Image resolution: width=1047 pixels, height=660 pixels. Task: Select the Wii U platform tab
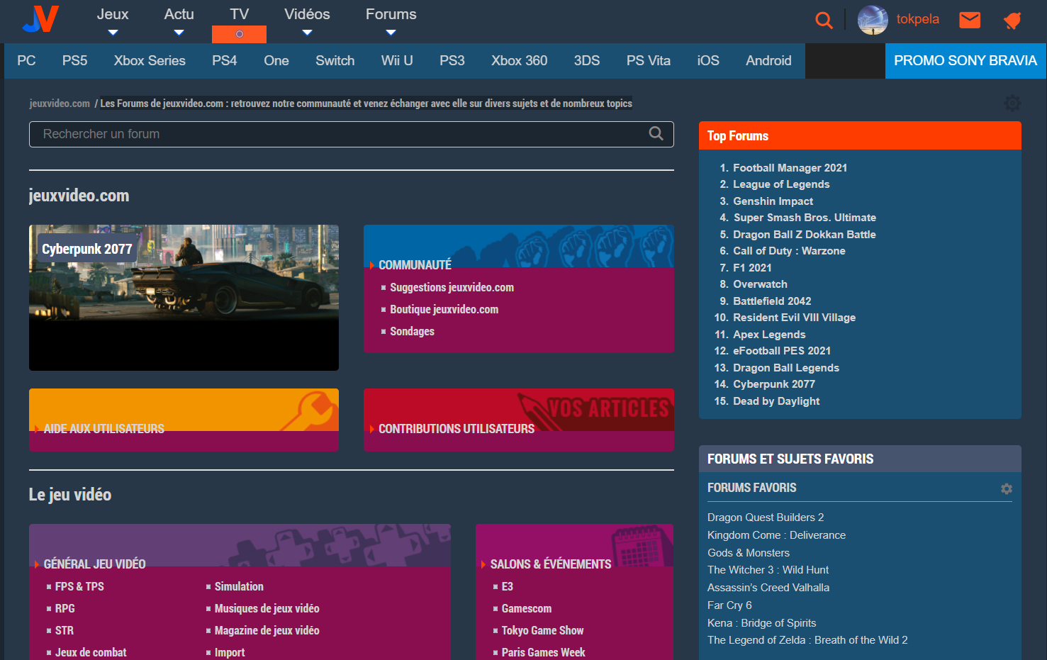click(x=397, y=61)
